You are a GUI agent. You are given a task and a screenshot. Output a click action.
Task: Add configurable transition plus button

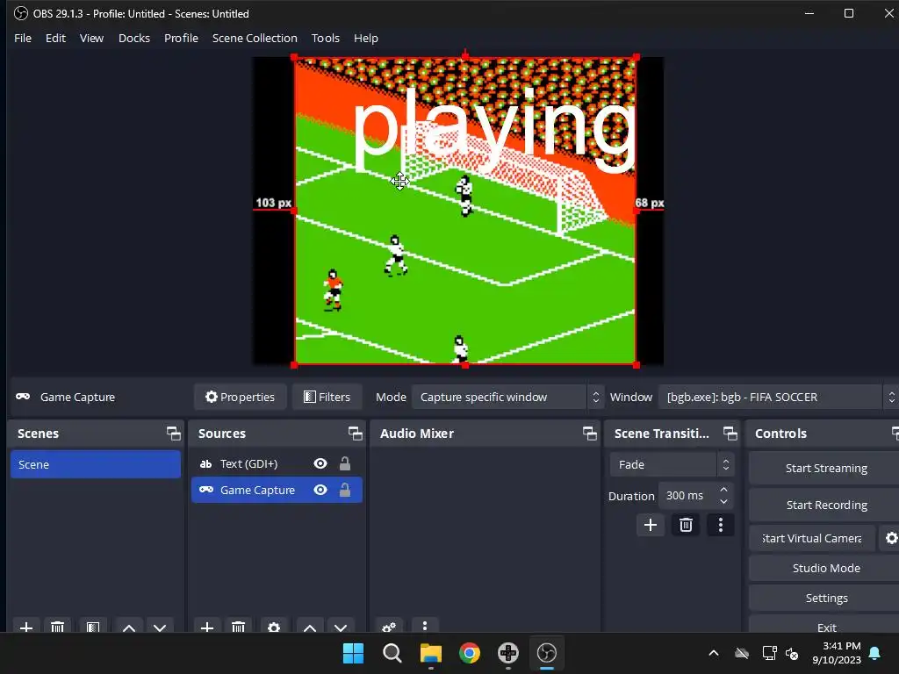tap(651, 525)
